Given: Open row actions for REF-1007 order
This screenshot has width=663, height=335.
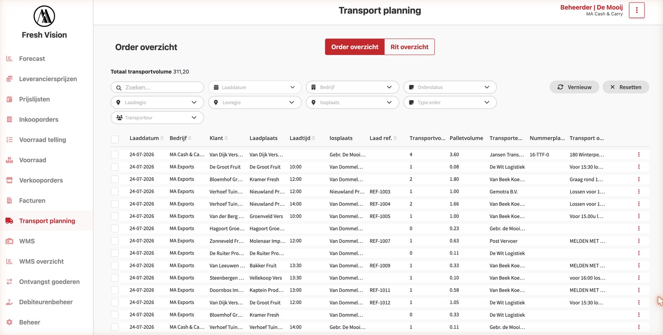Looking at the screenshot, I should tap(639, 241).
